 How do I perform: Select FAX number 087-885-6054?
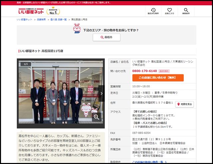pyautogui.click(x=141, y=133)
